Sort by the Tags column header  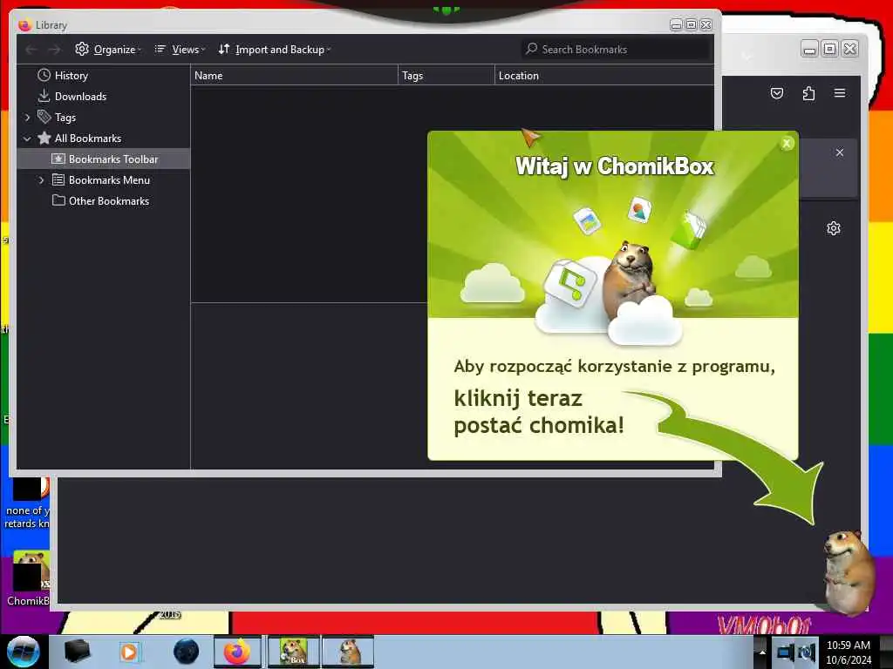pos(446,76)
